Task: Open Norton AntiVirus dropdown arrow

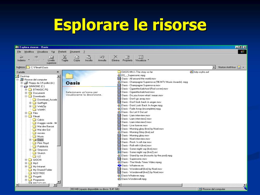Action: pyautogui.click(x=243, y=67)
